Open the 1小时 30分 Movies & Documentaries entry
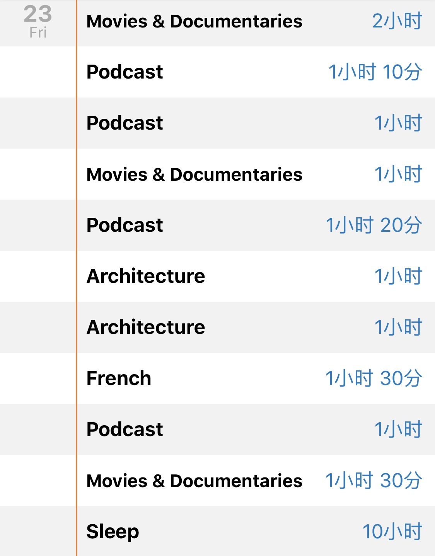The image size is (435, 556). click(256, 481)
